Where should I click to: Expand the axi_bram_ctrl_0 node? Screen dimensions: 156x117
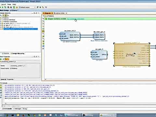point(0,23)
